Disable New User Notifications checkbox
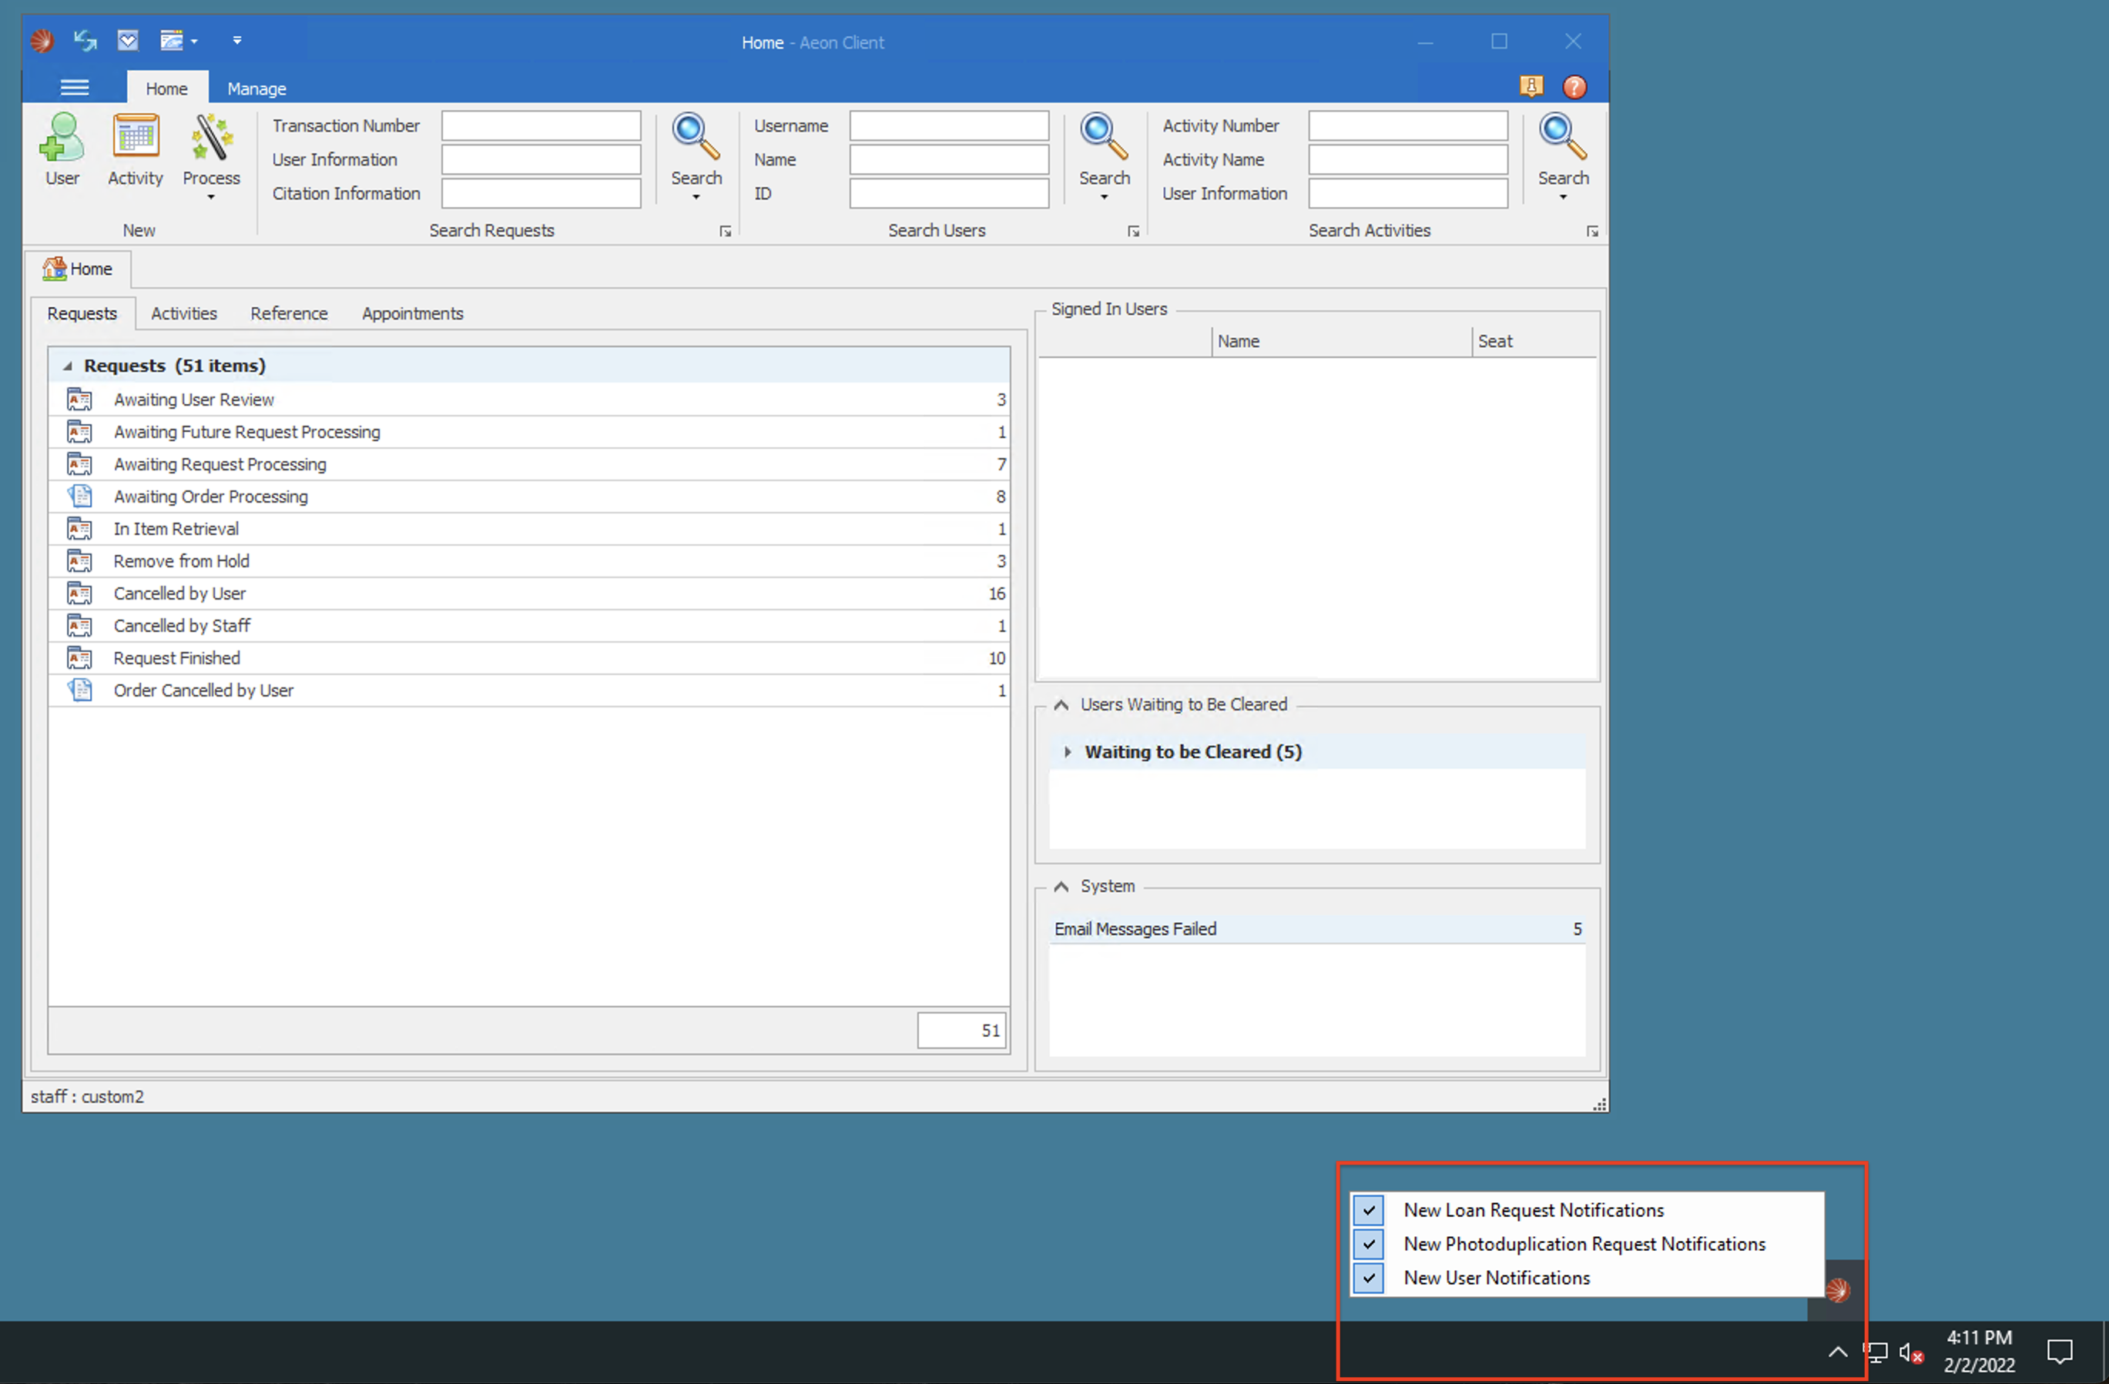 pos(1368,1278)
